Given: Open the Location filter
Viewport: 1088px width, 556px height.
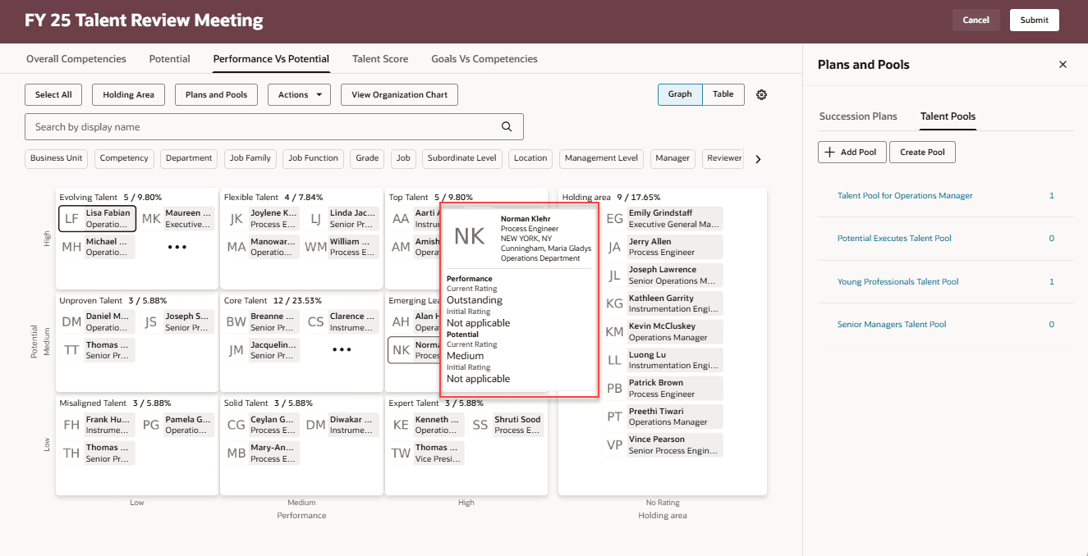Looking at the screenshot, I should 530,158.
